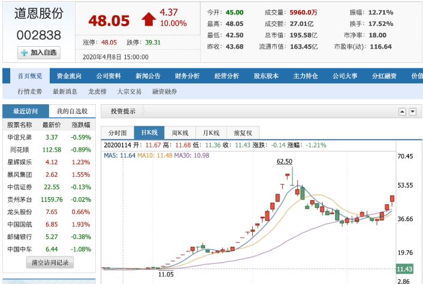Open 贵州茅台 in recent visits list
The image size is (423, 284).
20,200
